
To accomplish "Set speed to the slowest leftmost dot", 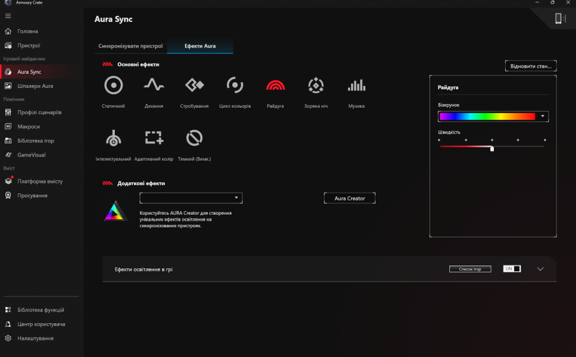I will coord(439,140).
